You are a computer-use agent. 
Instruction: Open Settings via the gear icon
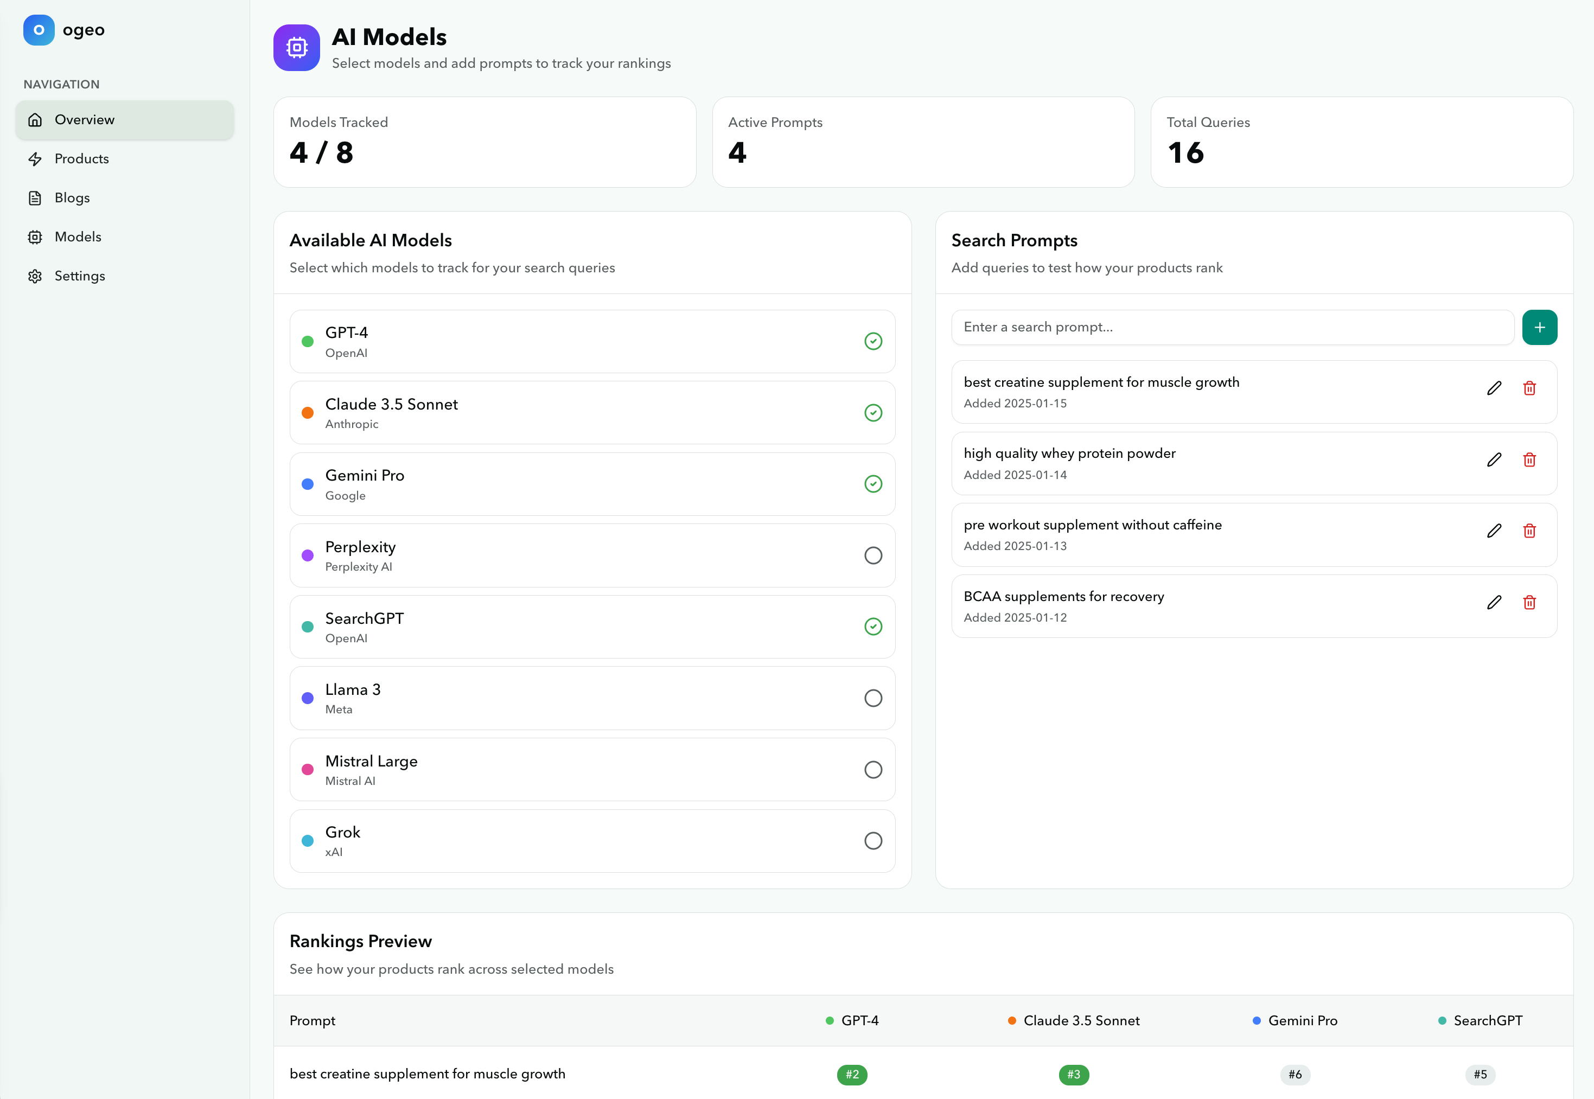pyautogui.click(x=36, y=276)
